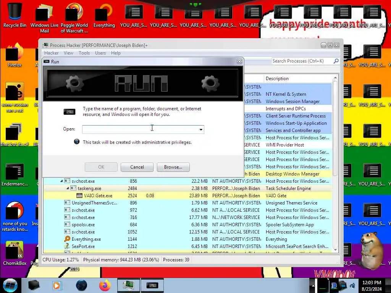The image size is (391, 293).
Task: Select the "some russian ran a rat" desktop icon
Action: point(15,97)
